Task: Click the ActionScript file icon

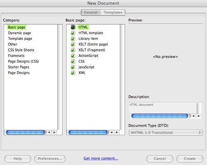Action: 73,56
